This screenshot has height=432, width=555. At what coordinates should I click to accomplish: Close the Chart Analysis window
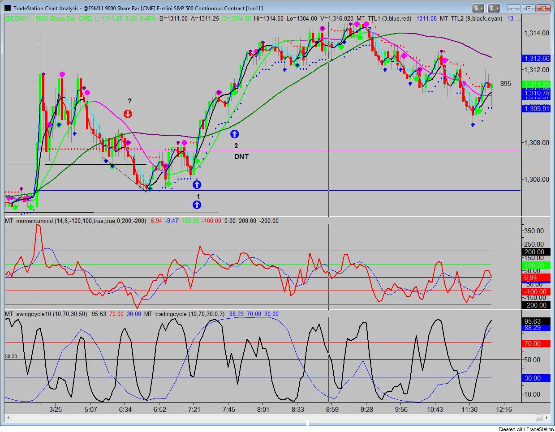pyautogui.click(x=543, y=8)
